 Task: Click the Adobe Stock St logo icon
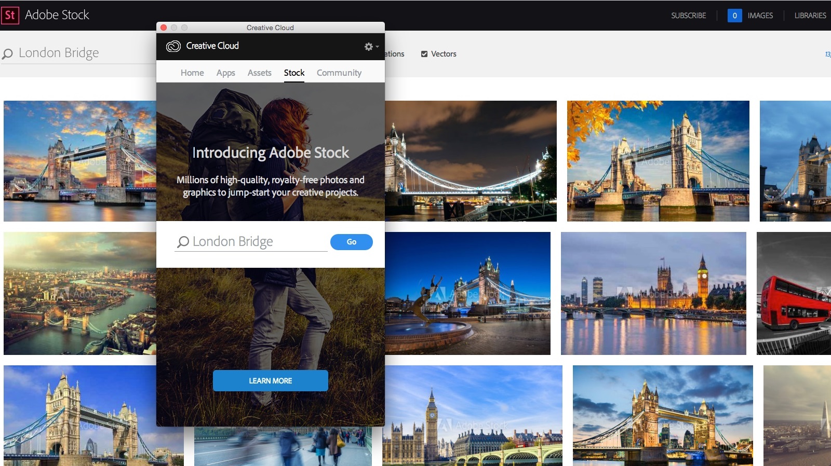pyautogui.click(x=10, y=15)
